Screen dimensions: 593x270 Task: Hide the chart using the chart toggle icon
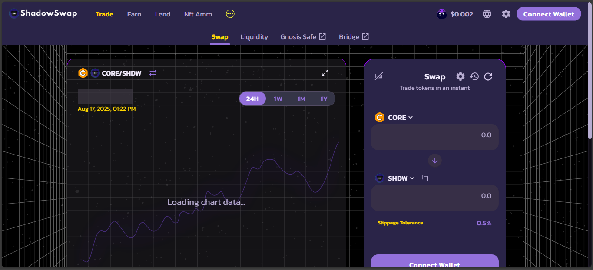point(379,77)
